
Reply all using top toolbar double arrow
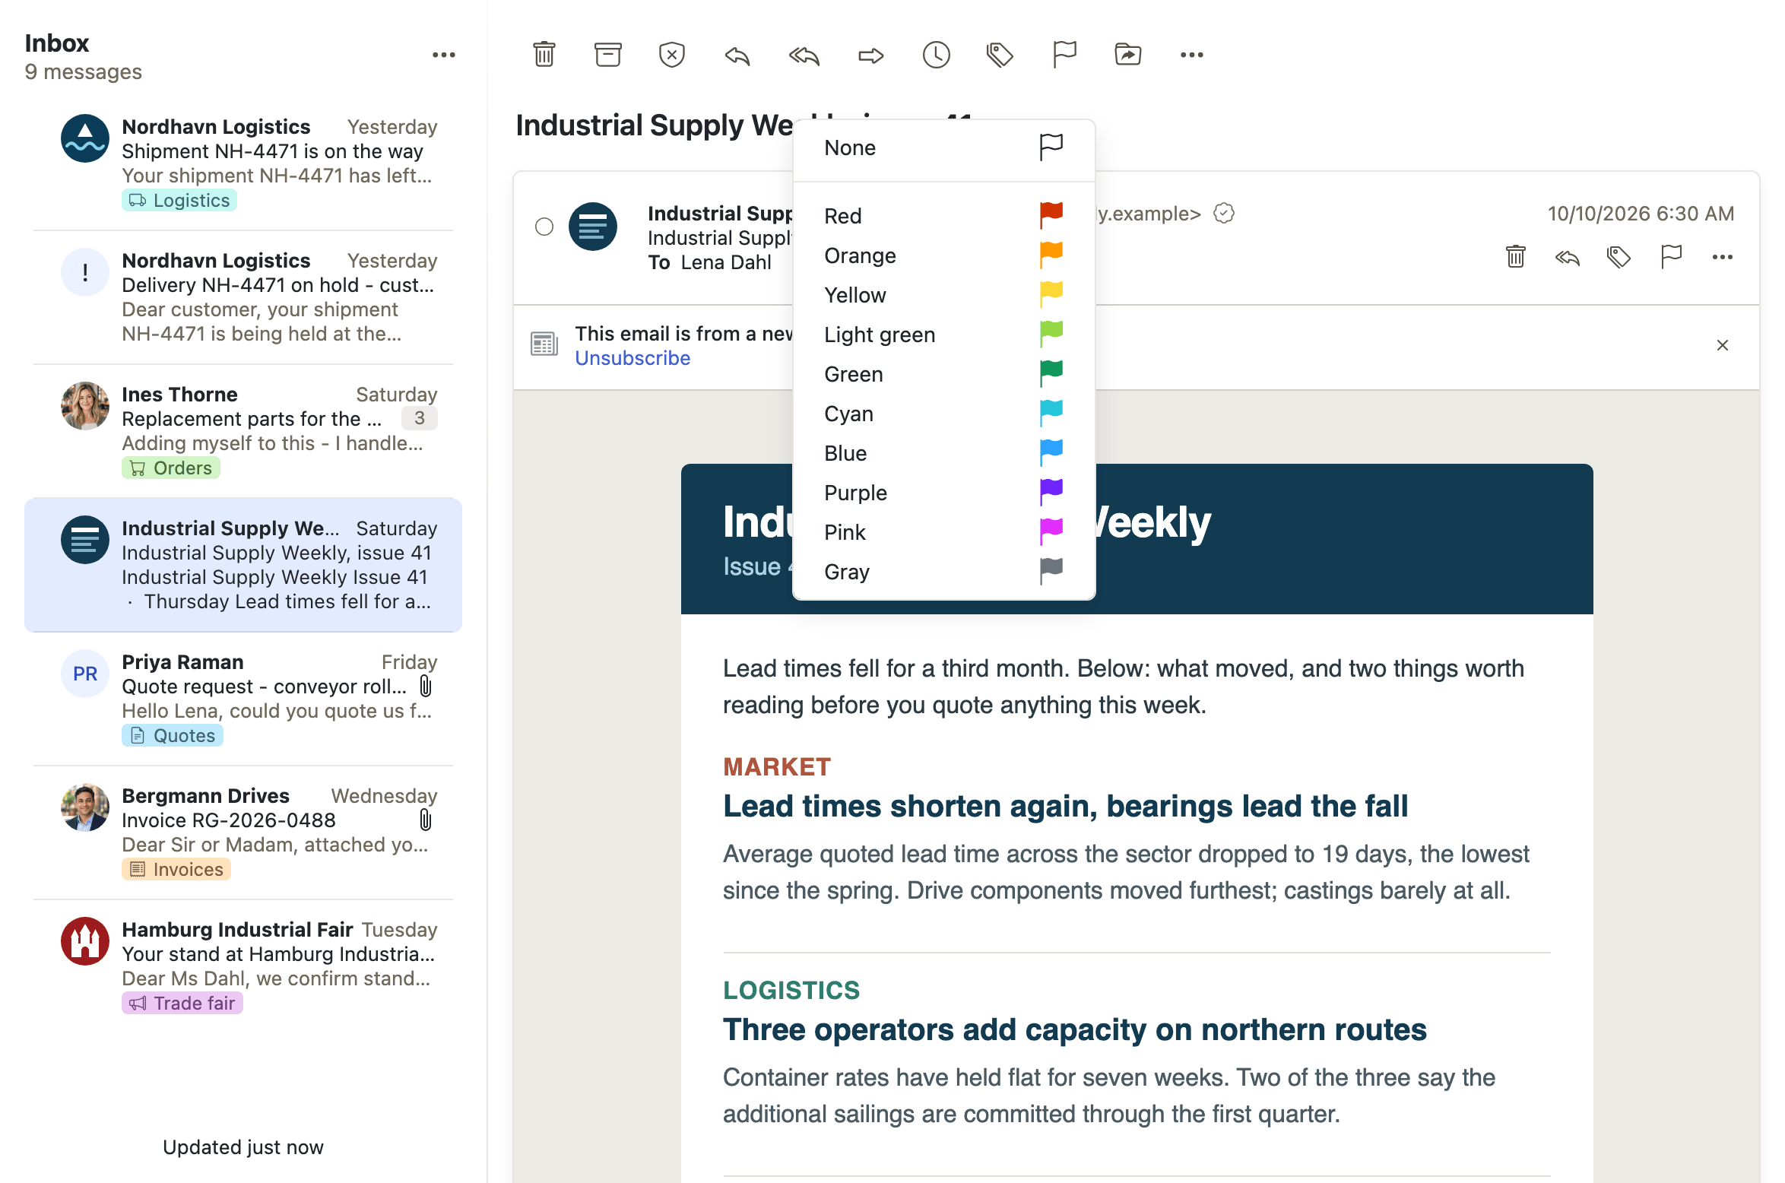point(804,55)
